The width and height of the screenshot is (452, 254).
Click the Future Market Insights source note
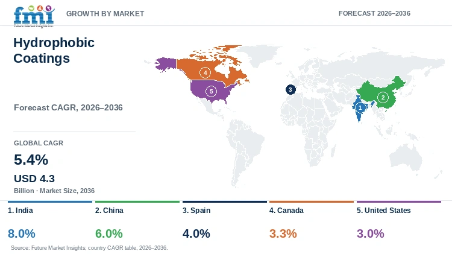coord(89,247)
